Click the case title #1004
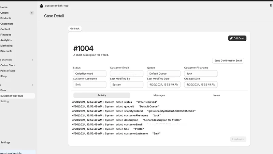The width and height of the screenshot is (273, 154). click(83, 48)
